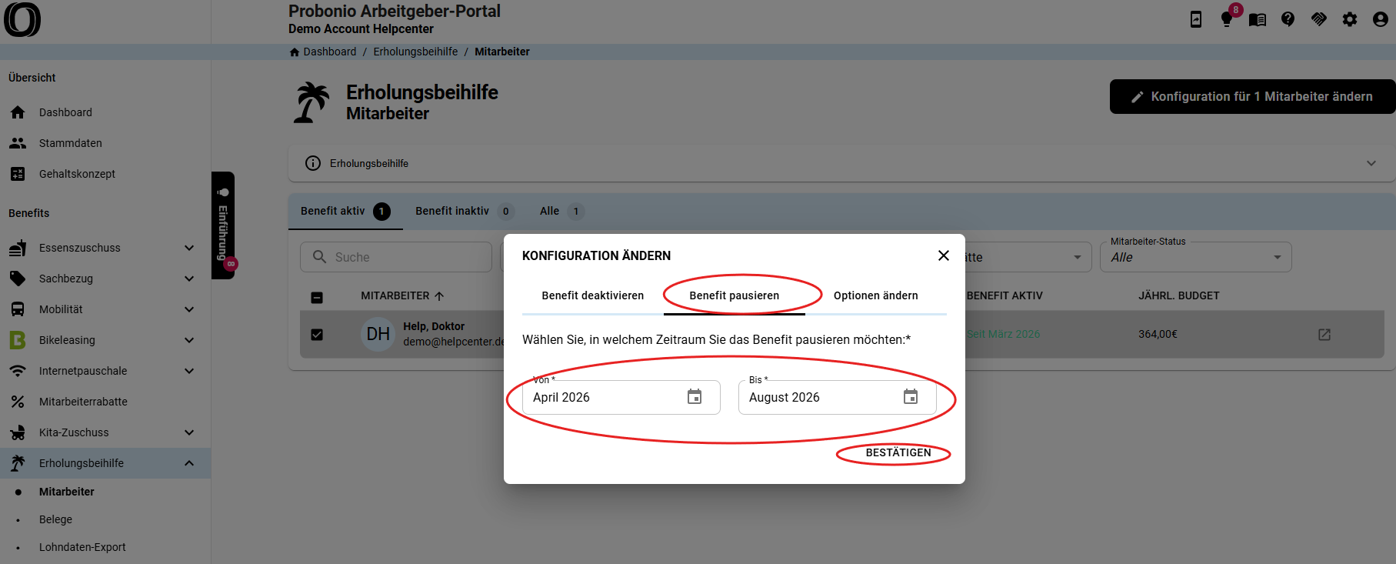
Task: Open Belege in the sidebar
Action: pyautogui.click(x=55, y=519)
